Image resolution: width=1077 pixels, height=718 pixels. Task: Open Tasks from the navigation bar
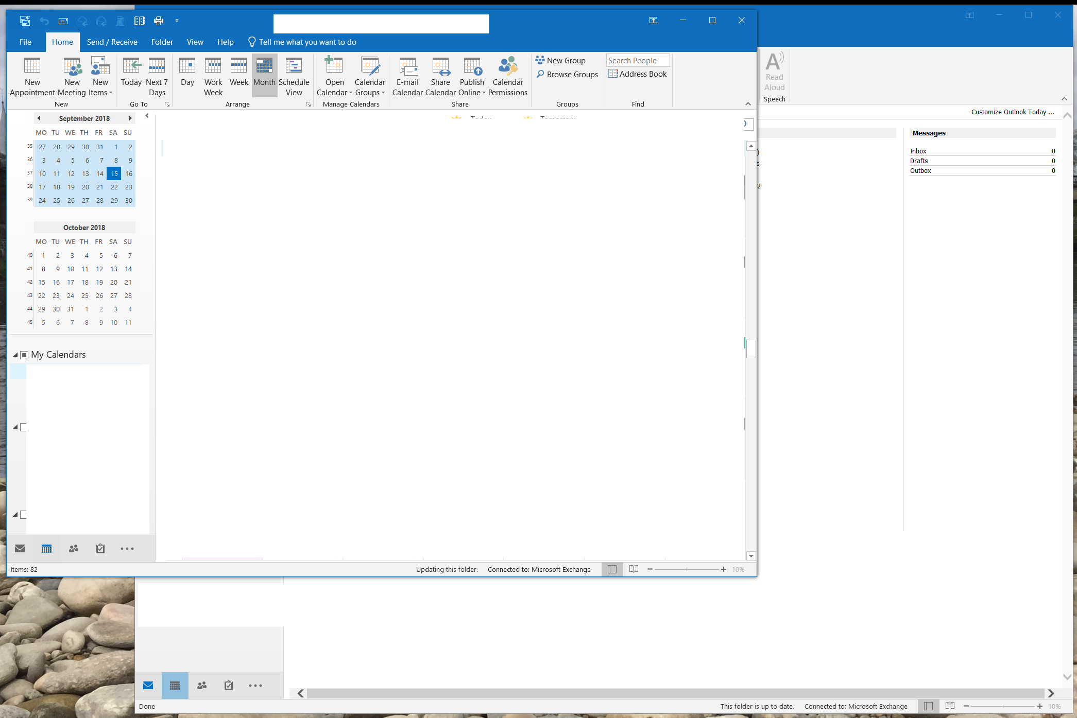click(100, 549)
